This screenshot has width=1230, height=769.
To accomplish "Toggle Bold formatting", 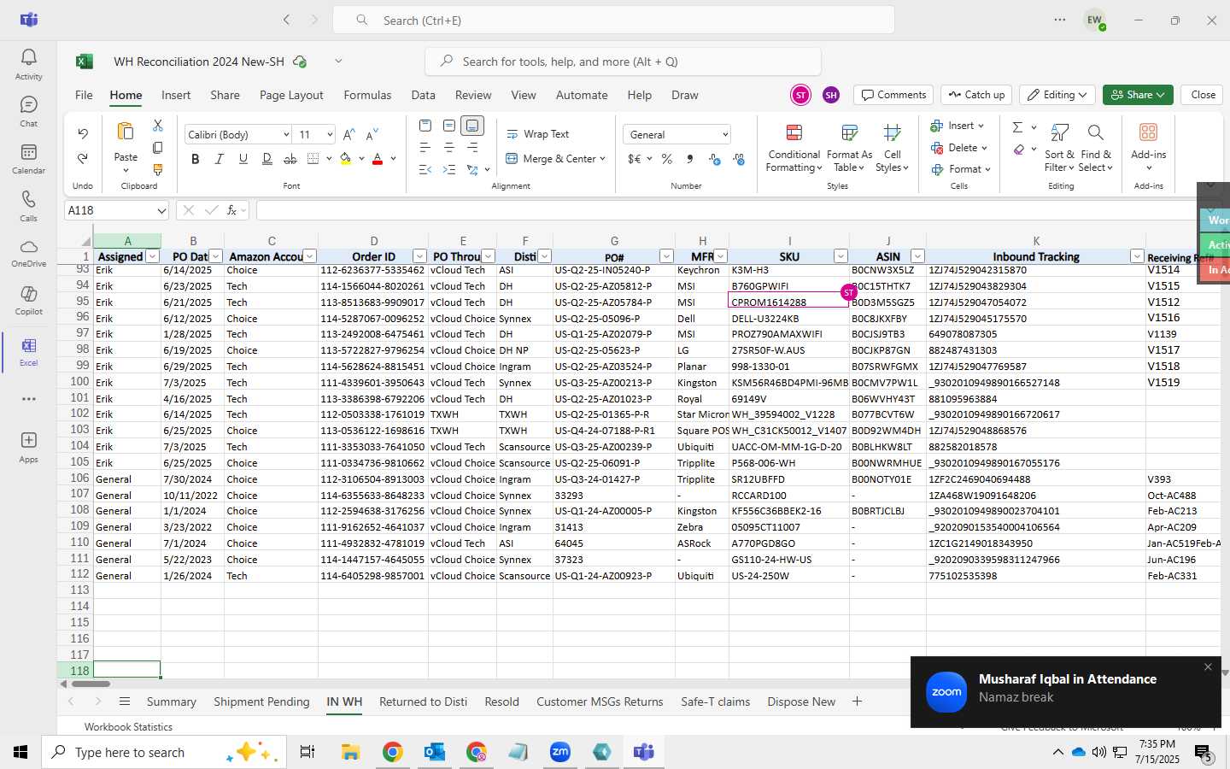I will point(196,159).
